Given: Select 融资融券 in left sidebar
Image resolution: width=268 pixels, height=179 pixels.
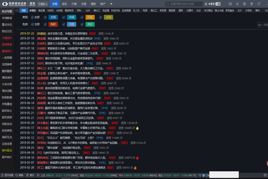Looking at the screenshot, I should click(x=7, y=71).
